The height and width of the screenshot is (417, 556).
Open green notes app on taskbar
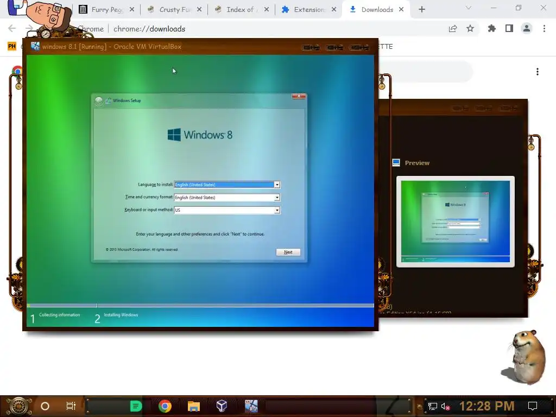click(136, 406)
